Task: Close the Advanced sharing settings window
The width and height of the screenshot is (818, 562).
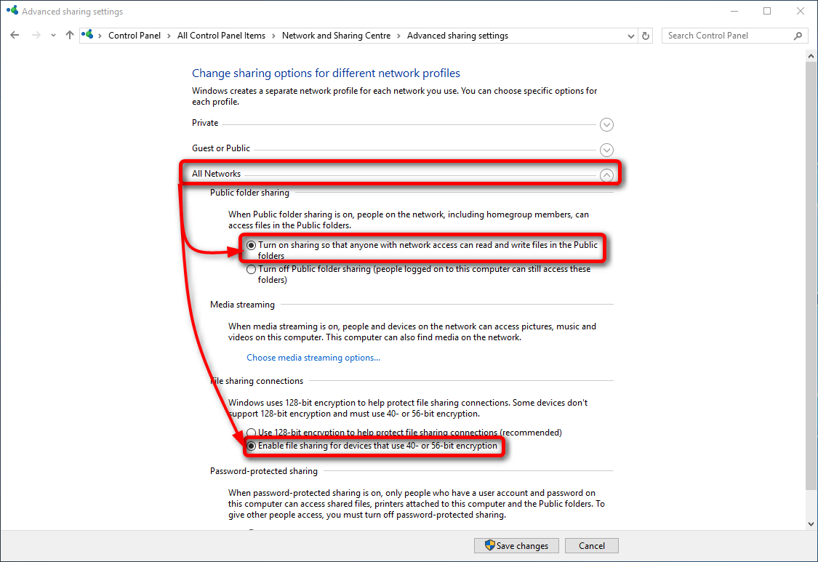Action: coord(801,11)
